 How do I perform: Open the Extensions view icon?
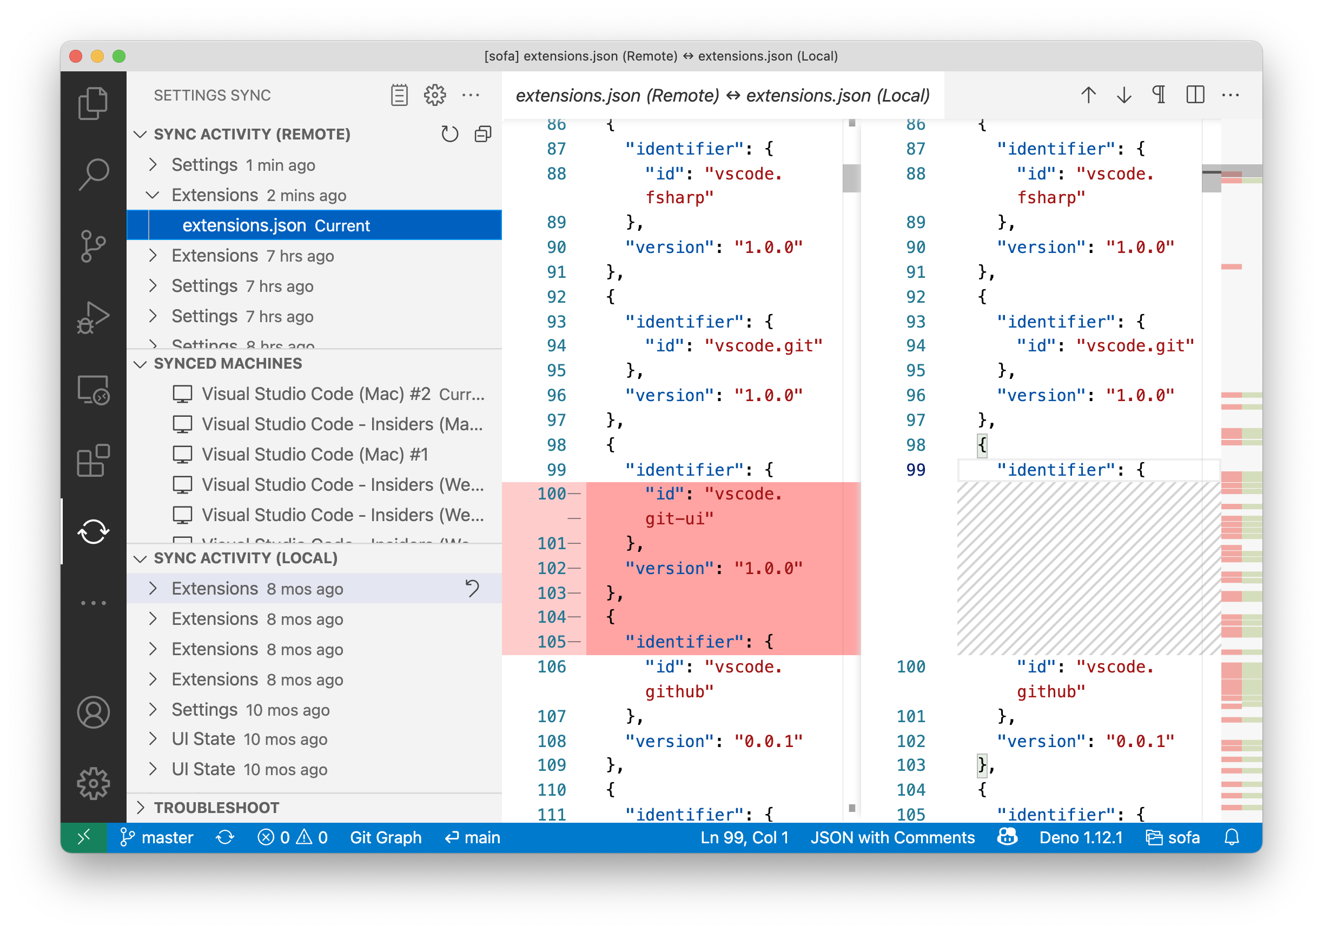tap(93, 461)
